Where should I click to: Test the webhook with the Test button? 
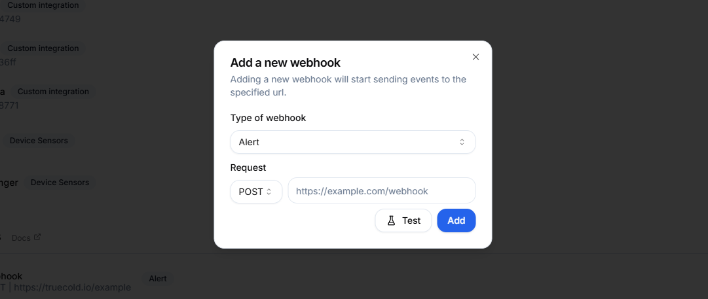coord(403,220)
